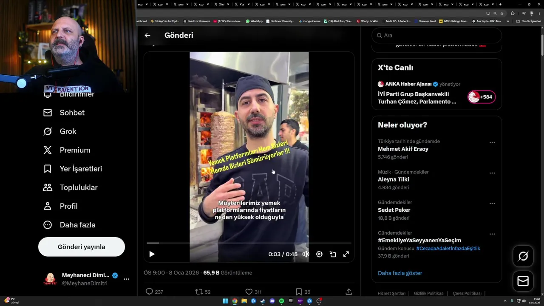Open Yer İşaretleri bookmarks page
The height and width of the screenshot is (306, 544).
click(x=73, y=169)
